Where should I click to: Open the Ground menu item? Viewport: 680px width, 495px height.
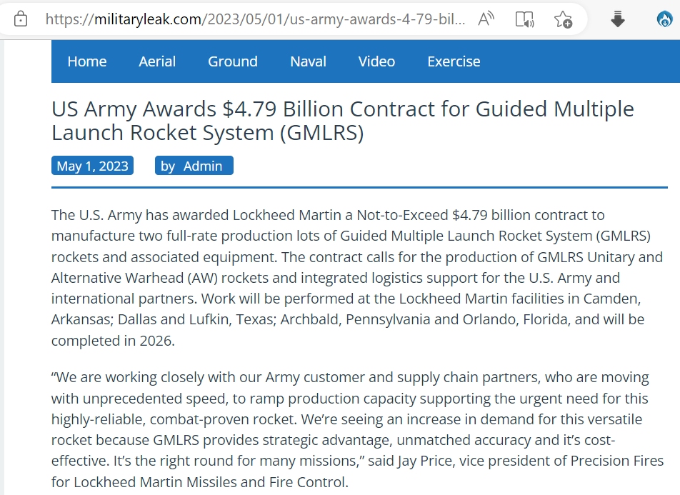tap(232, 61)
